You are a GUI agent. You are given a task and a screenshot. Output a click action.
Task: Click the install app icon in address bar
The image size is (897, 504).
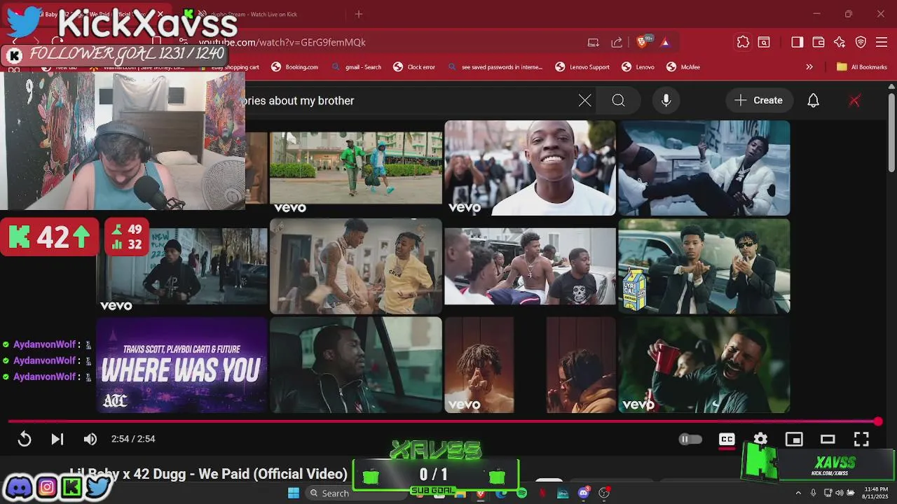pyautogui.click(x=593, y=43)
